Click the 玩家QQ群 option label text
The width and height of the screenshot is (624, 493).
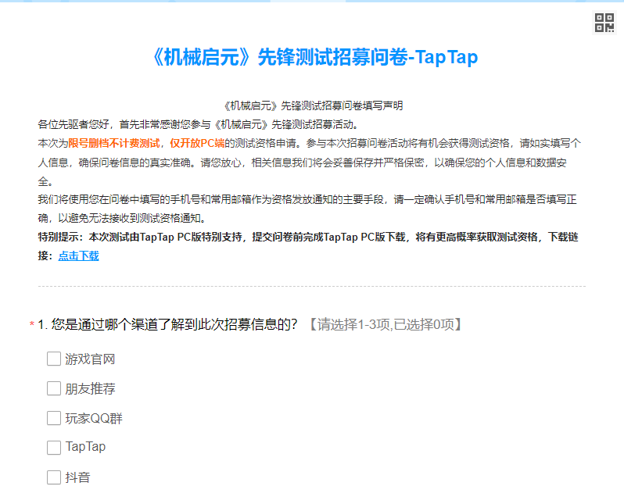click(x=94, y=419)
